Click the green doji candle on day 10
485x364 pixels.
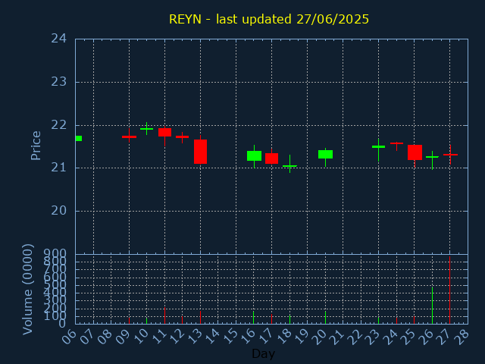click(x=146, y=129)
